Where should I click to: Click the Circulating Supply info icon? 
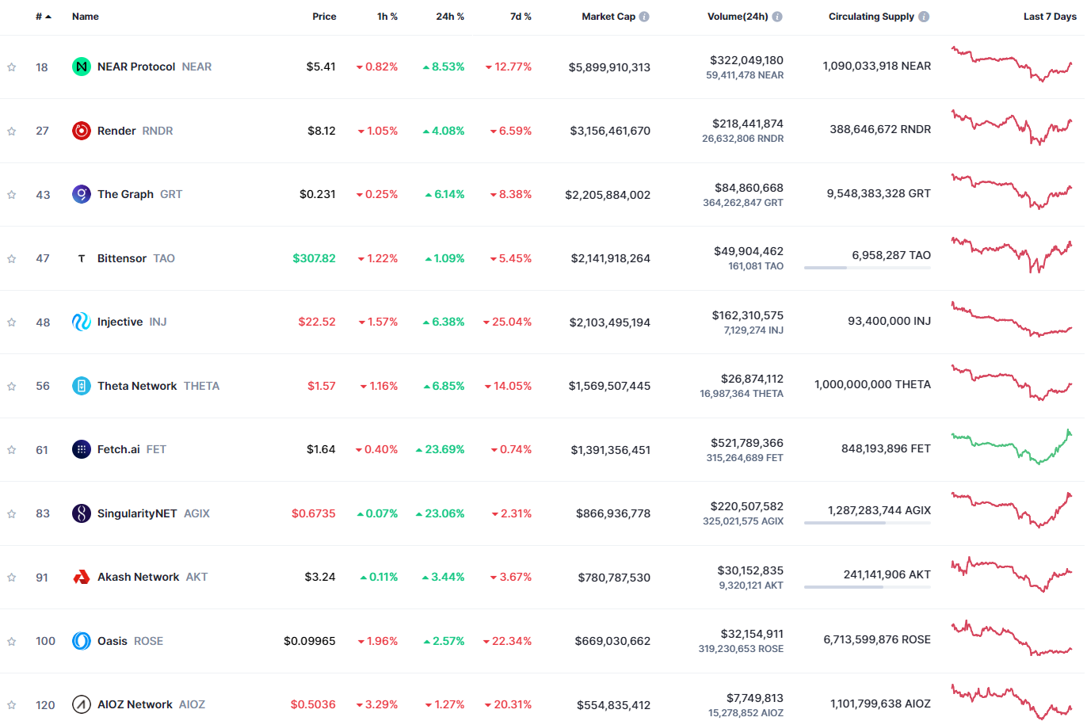924,17
